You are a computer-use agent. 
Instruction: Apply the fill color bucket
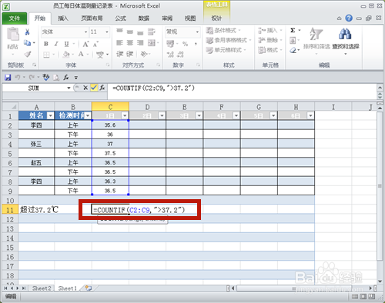[66, 55]
